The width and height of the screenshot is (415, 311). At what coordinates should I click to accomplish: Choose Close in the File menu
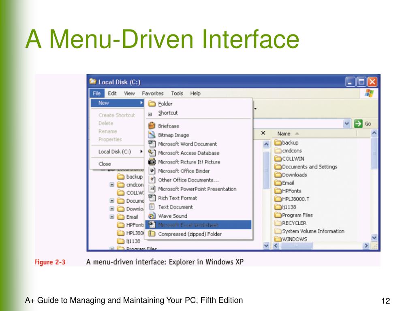point(105,164)
